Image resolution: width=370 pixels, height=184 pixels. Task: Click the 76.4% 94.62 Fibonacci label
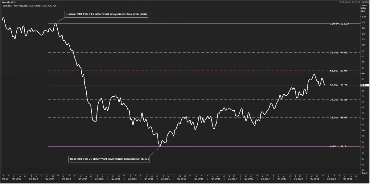[339, 53]
